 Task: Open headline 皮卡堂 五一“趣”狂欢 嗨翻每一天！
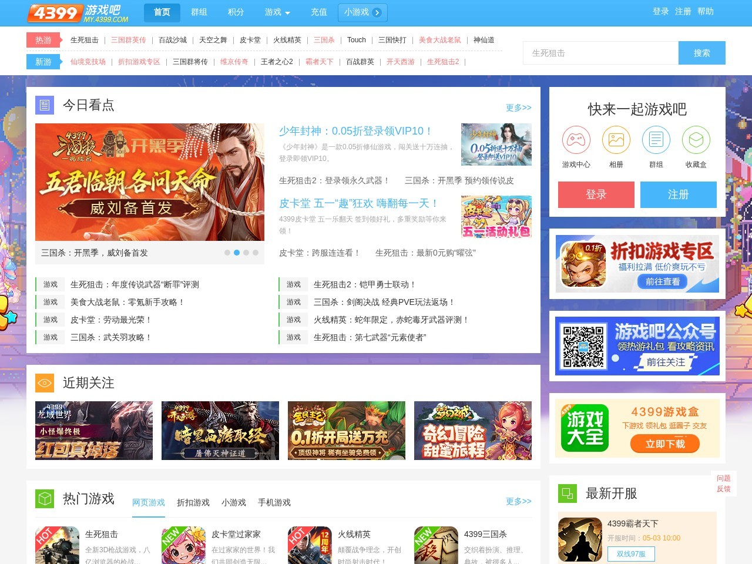[359, 203]
